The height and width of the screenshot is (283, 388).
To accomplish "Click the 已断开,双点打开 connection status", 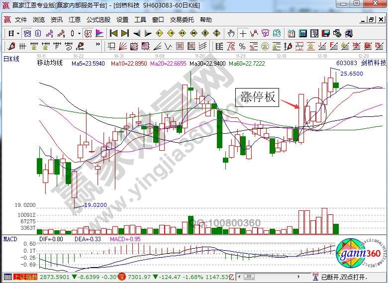I will point(343,277).
